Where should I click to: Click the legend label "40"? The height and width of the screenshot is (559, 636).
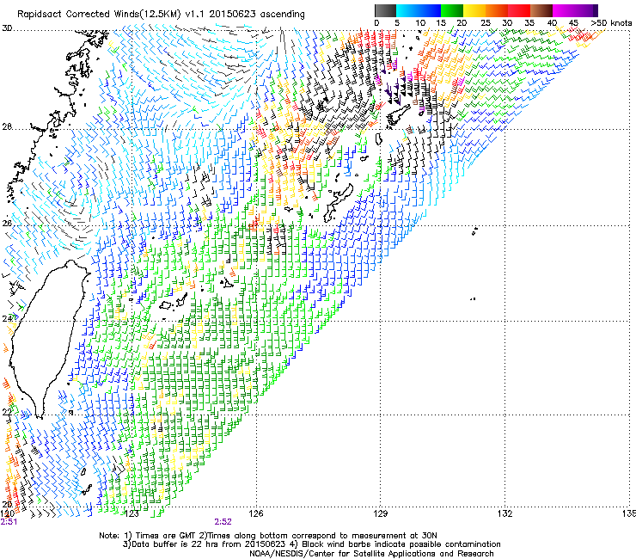pos(552,22)
